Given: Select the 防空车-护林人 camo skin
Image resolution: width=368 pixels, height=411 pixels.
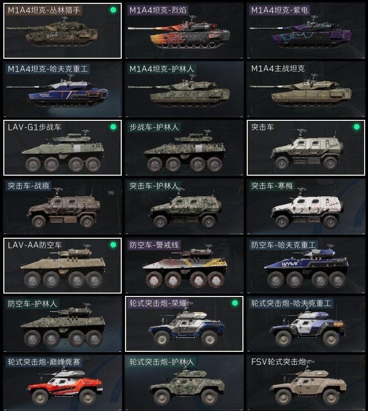Looking at the screenshot, I should point(63,324).
